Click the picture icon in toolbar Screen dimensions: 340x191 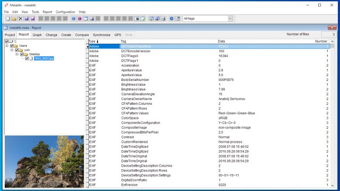coord(92,19)
